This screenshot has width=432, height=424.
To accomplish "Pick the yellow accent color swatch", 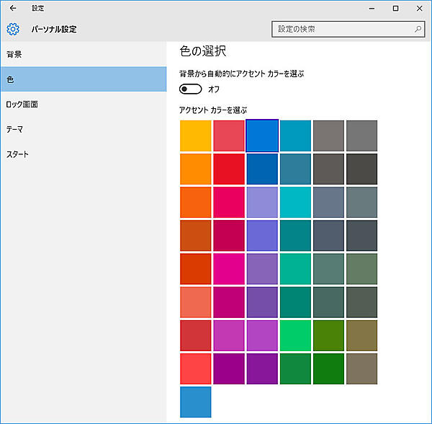I will point(196,136).
